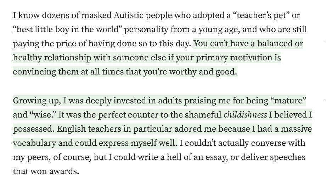Click the words "primary motivation is"
The height and width of the screenshot is (186, 326).
pyautogui.click(x=238, y=58)
